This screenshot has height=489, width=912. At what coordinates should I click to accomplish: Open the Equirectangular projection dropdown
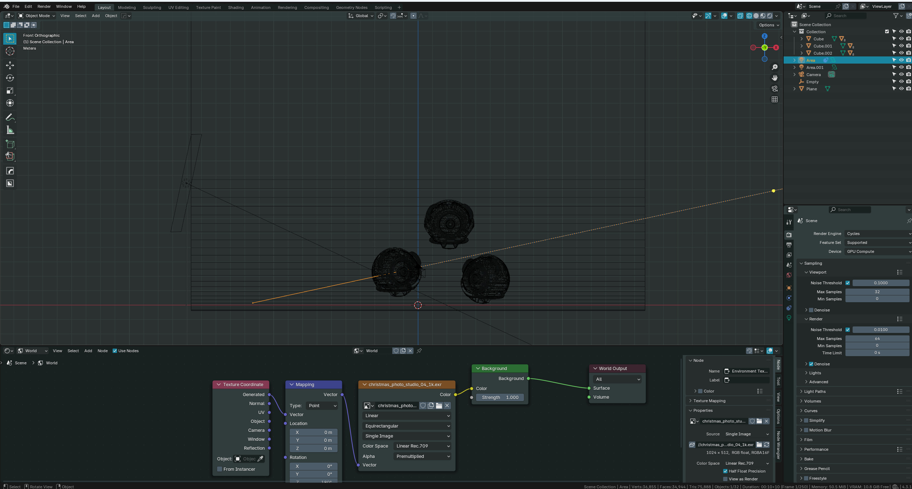(x=407, y=426)
